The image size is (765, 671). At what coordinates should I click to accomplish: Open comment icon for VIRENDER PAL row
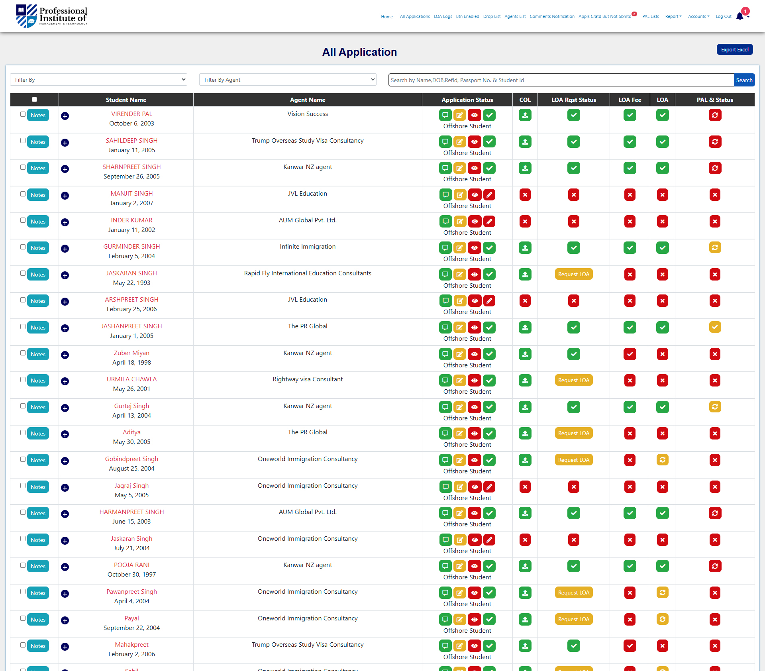click(445, 115)
